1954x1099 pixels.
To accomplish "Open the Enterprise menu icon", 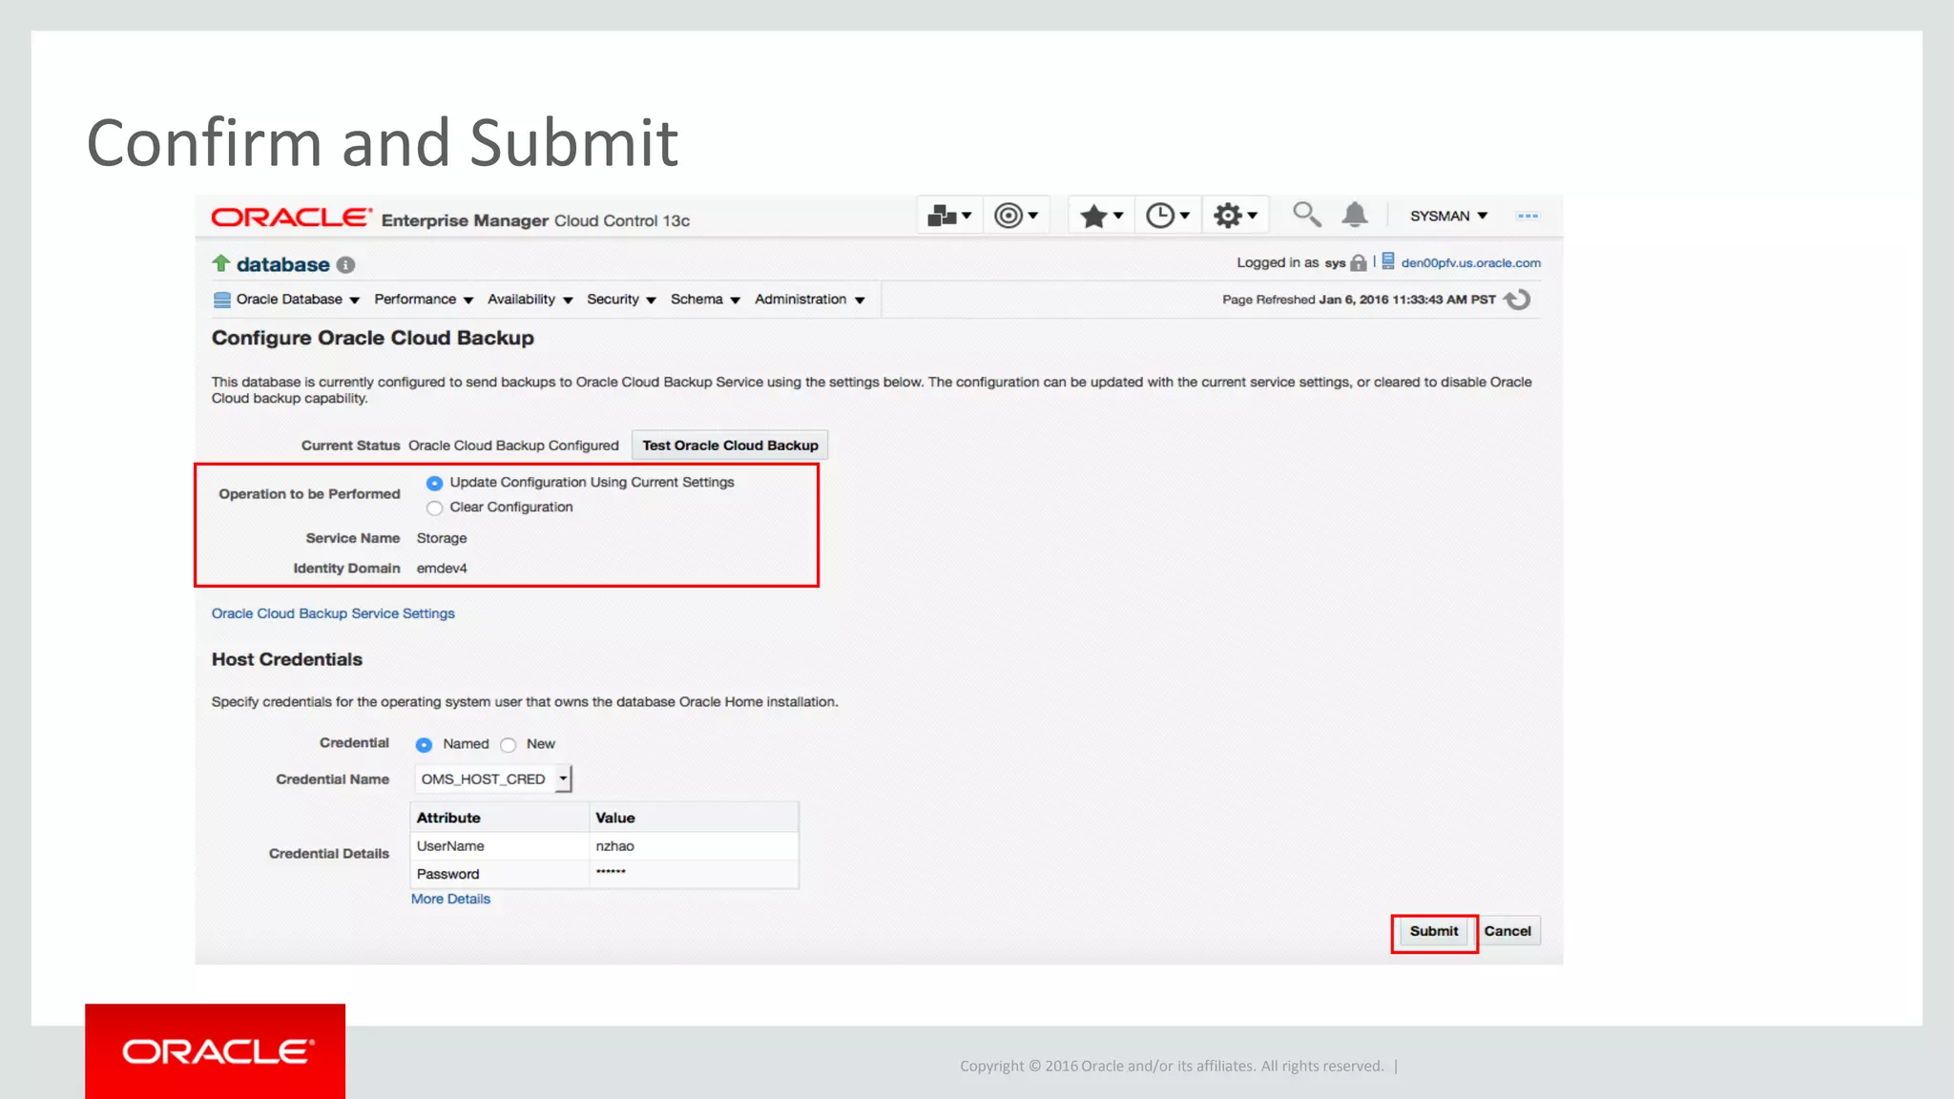I will (x=949, y=216).
